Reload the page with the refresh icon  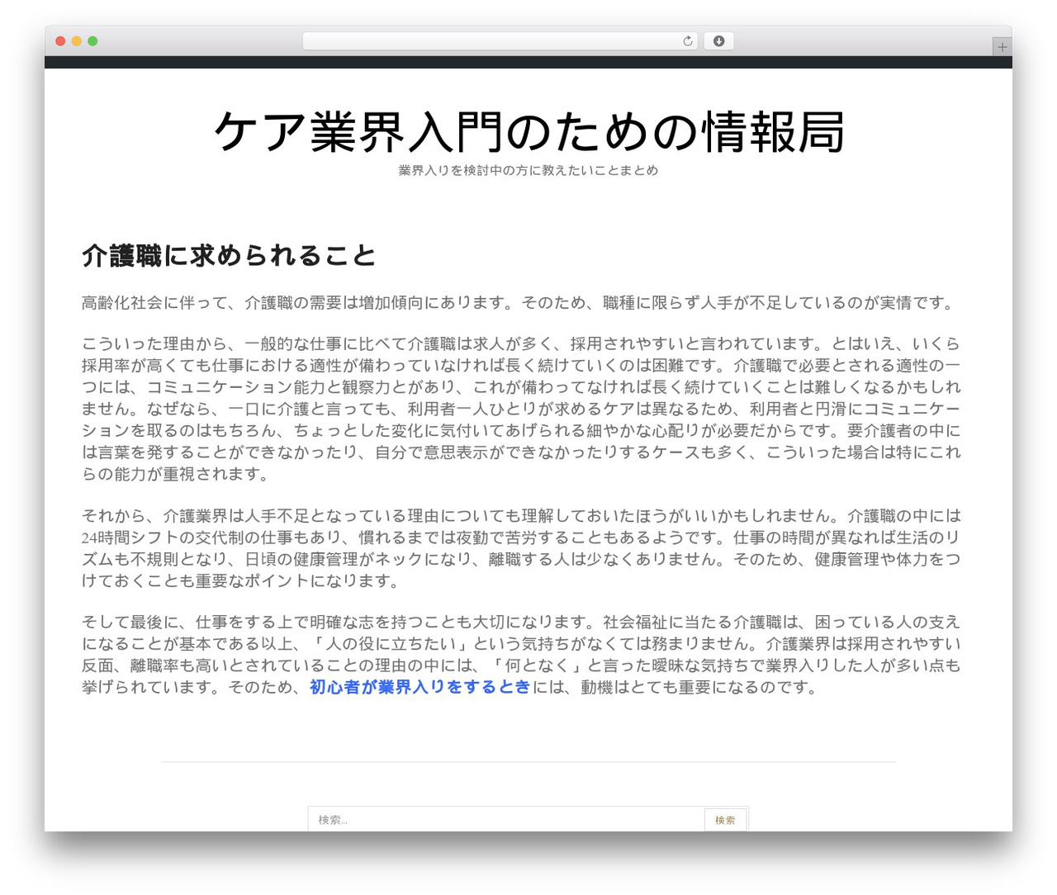687,41
